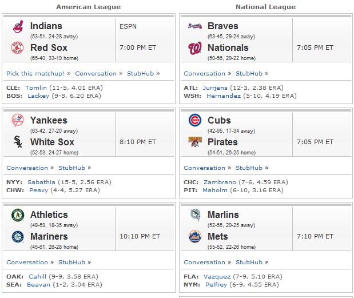Open the 'Pick this matchup!' link
The height and width of the screenshot is (298, 354).
(35, 74)
